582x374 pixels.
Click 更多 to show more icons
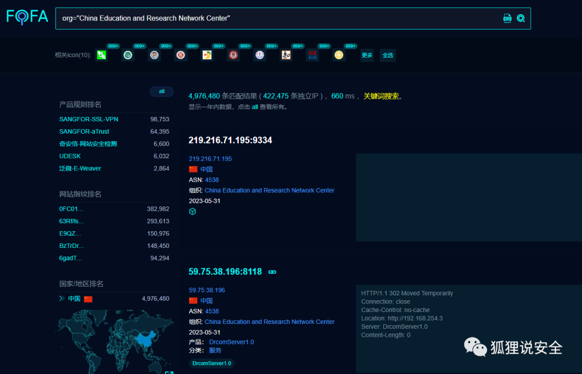[367, 56]
